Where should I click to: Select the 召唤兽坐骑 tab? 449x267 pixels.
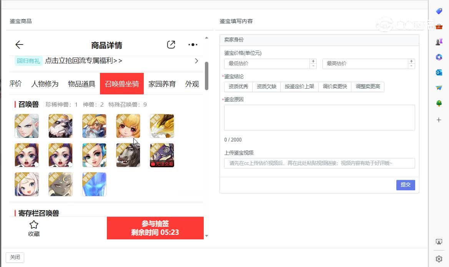[x=122, y=84]
